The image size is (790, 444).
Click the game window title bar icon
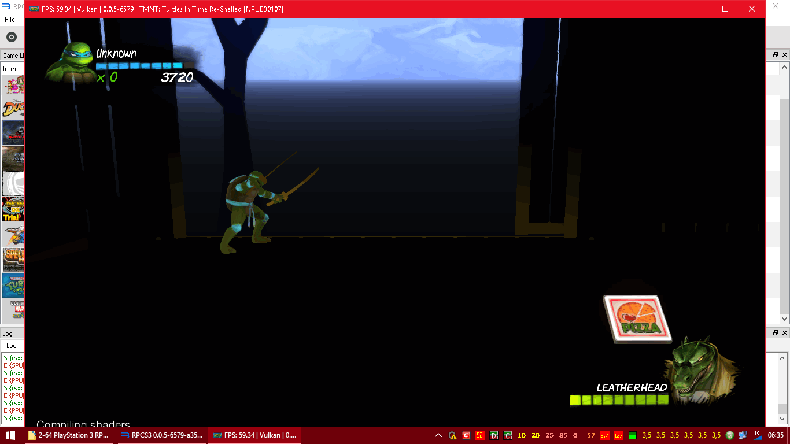coord(34,9)
